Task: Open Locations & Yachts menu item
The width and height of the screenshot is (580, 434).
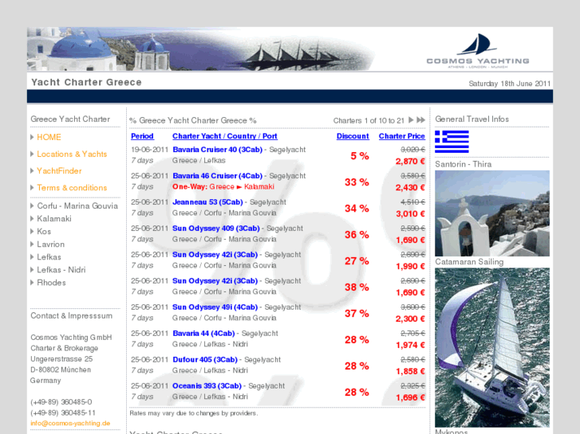Action: pos(72,154)
